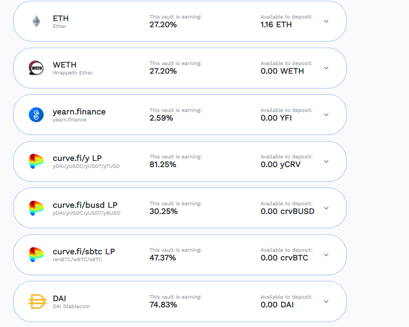Click the 0.00 DAI available balance
The width and height of the screenshot is (409, 327).
click(277, 305)
